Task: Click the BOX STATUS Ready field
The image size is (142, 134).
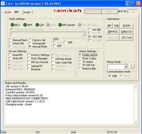Action: 109,11
